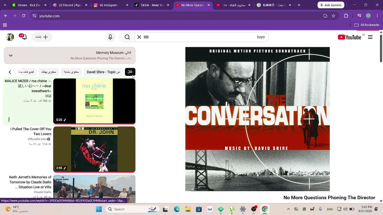Open 'I Pulled The Cover Off You Two Lovers' title
383x215 pixels.
point(31,131)
